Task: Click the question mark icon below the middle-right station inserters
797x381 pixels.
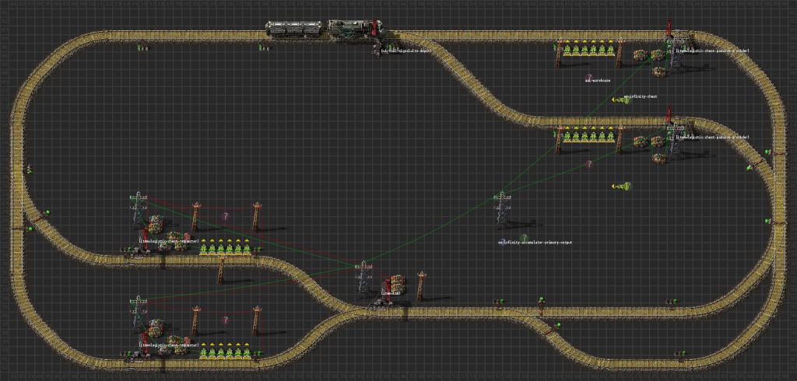Action: 589,164
